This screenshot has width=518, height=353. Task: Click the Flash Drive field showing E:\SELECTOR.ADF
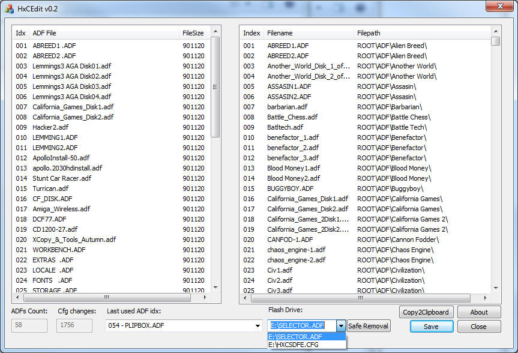(x=301, y=326)
